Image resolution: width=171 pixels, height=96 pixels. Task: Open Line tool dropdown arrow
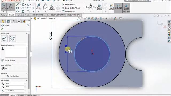click(20, 5)
